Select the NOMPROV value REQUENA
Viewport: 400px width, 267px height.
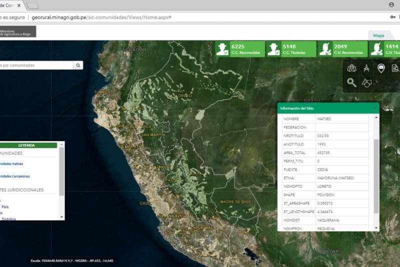[326, 228]
